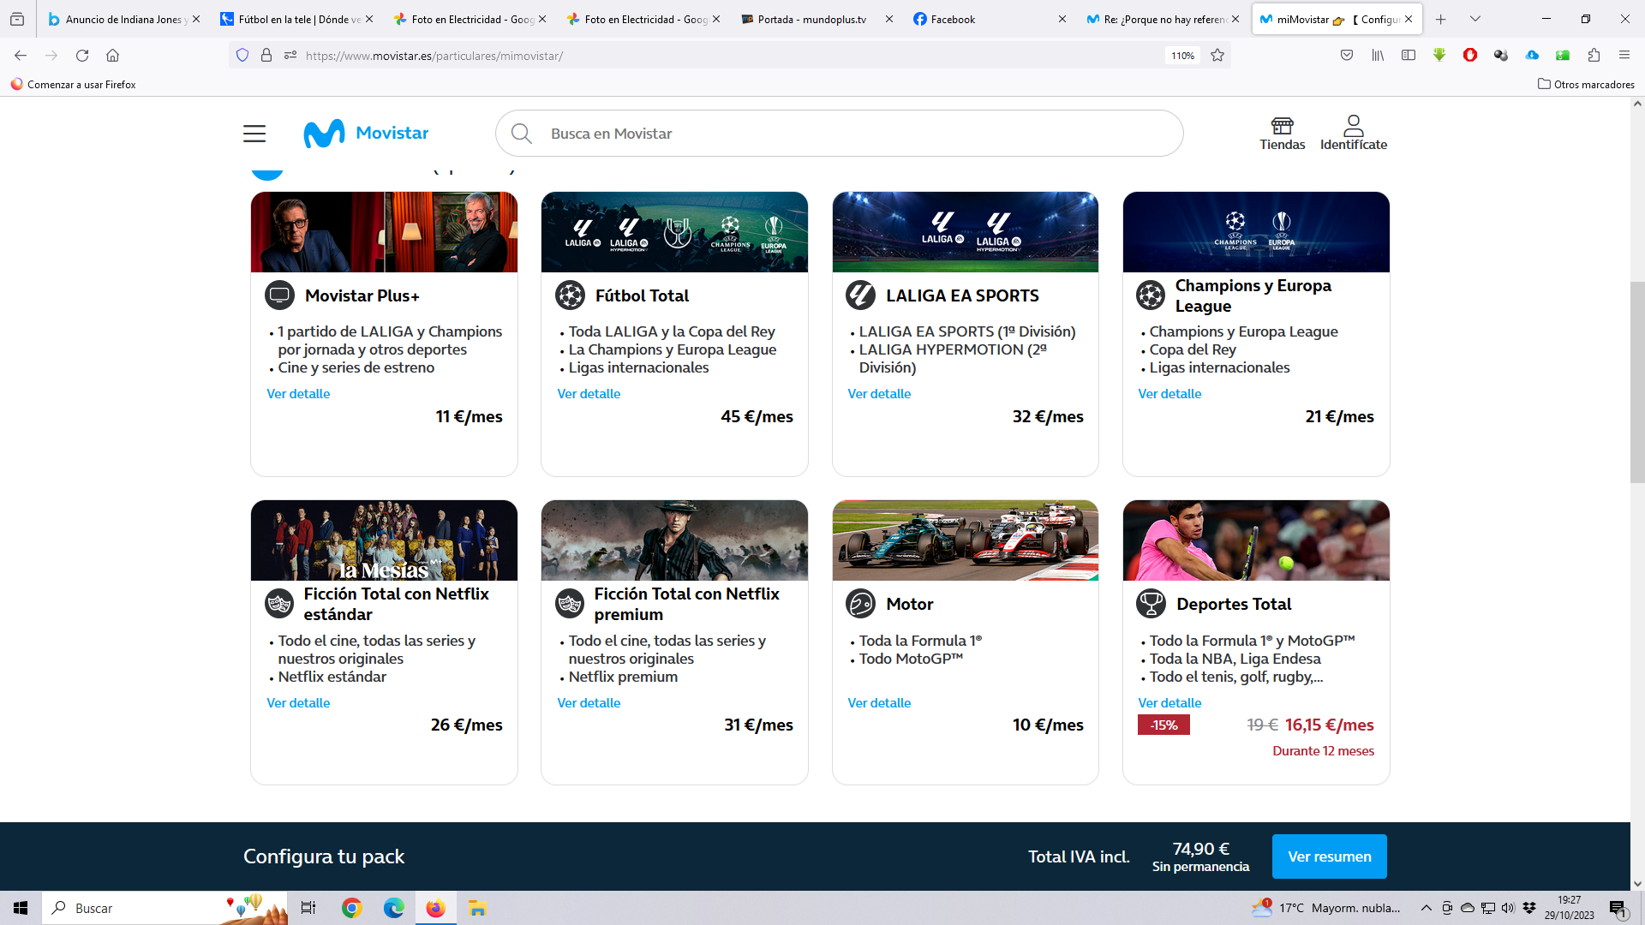Select the la Mesías banner image

pyautogui.click(x=384, y=540)
